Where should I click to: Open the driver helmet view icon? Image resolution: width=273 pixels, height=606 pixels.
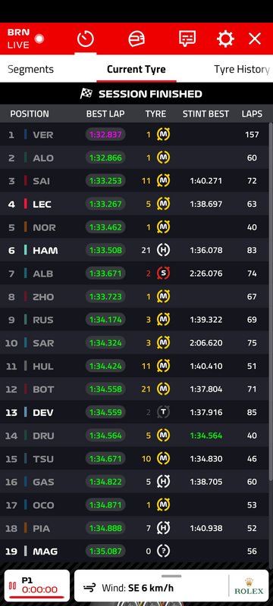136,39
